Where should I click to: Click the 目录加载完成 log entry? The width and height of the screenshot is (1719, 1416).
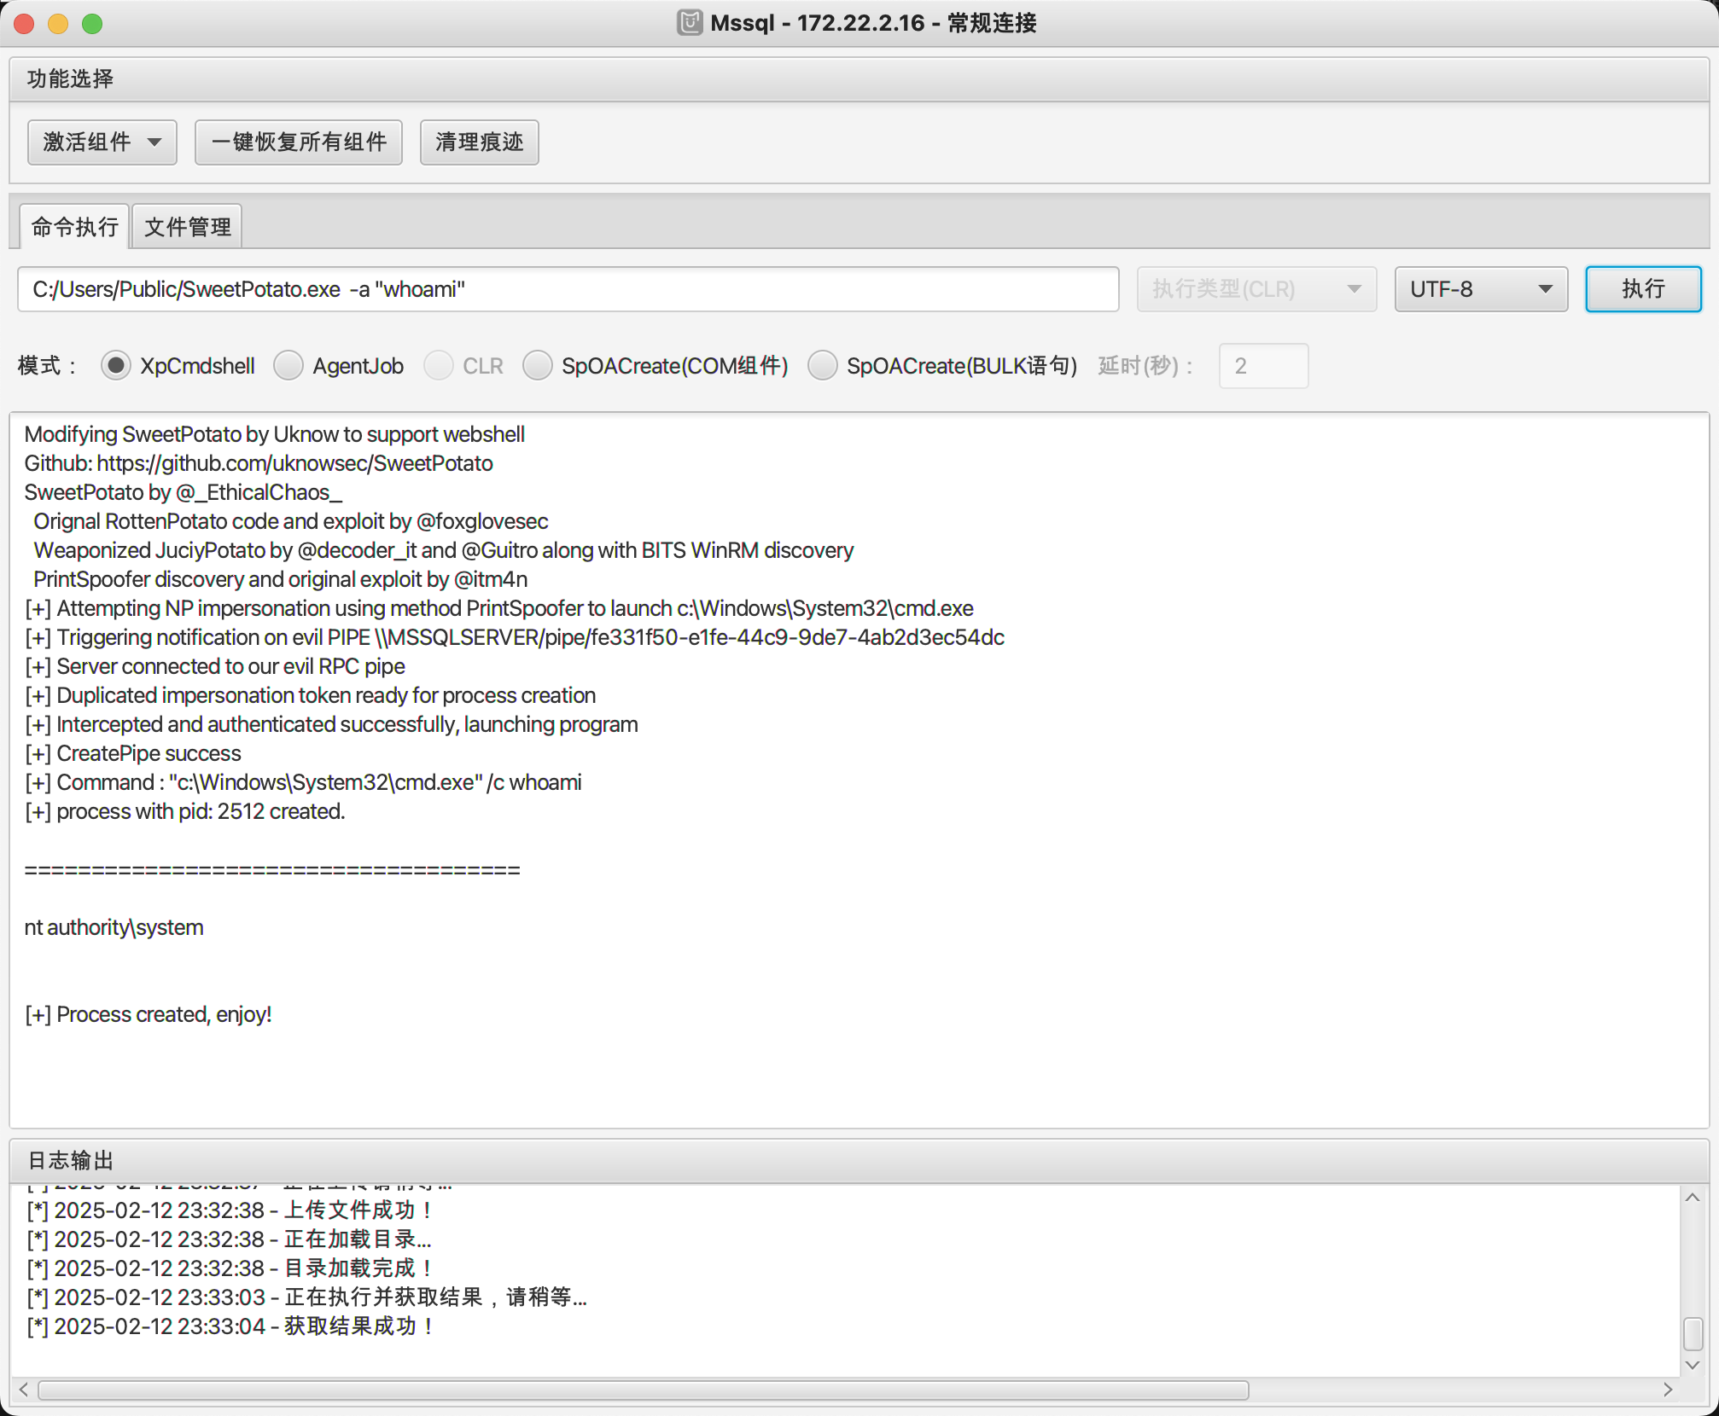[230, 1268]
